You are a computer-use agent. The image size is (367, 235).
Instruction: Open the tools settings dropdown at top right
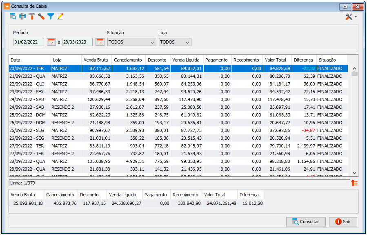[351, 17]
